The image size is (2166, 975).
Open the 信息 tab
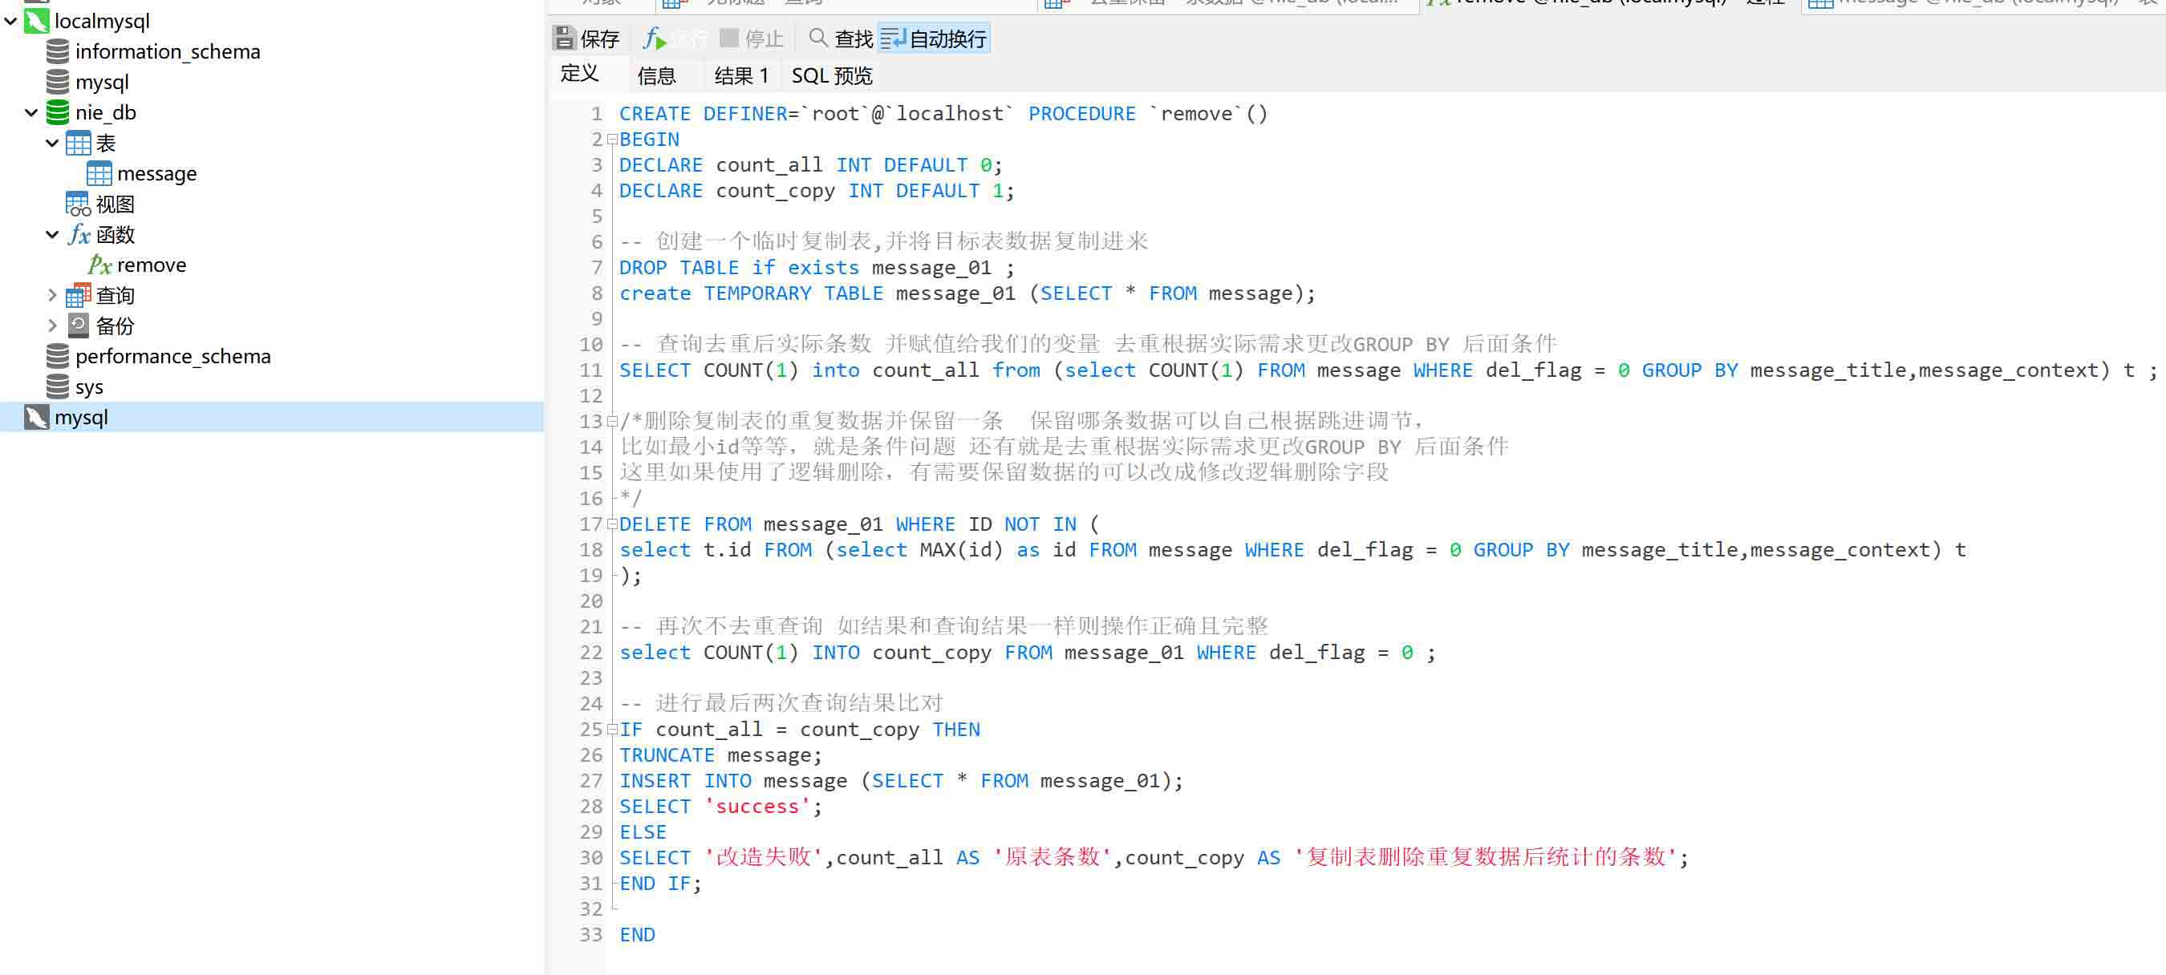[656, 75]
